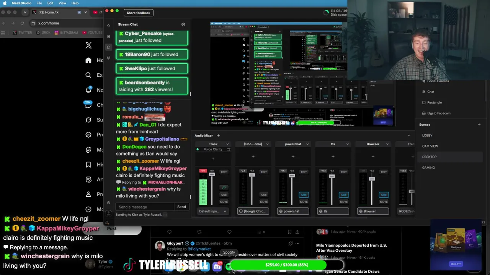This screenshot has width=490, height=275.
Task: Mute the Track channel
Action: pyautogui.click(x=224, y=202)
